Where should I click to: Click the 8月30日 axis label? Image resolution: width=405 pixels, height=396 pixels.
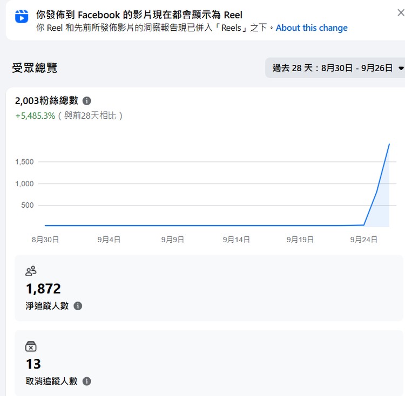point(45,240)
